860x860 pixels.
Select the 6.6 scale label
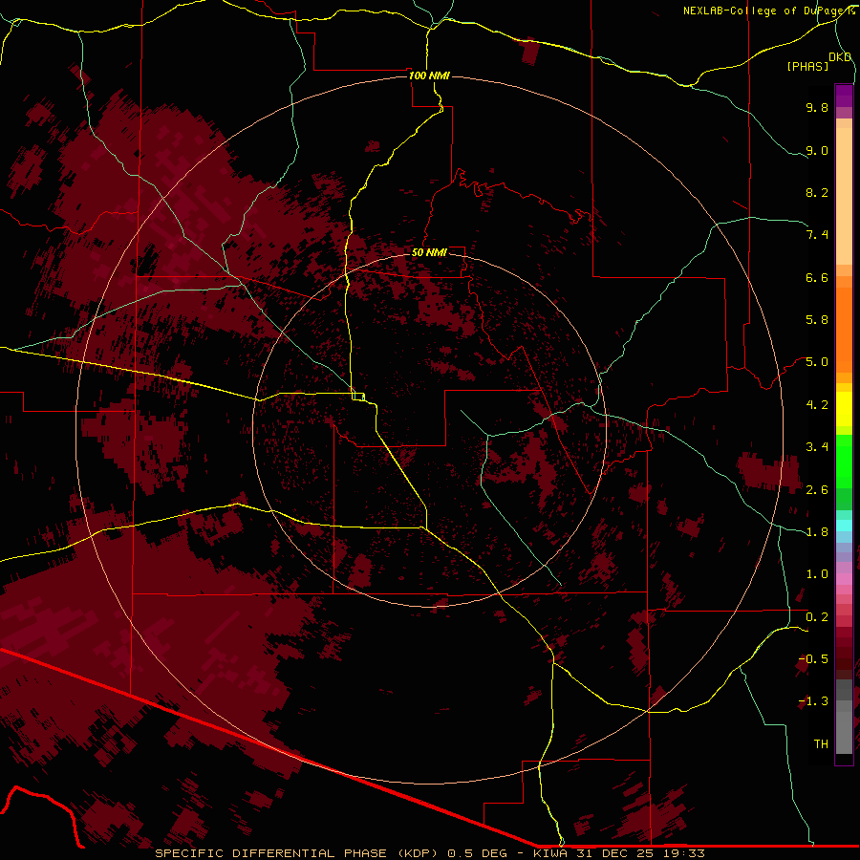coord(817,277)
